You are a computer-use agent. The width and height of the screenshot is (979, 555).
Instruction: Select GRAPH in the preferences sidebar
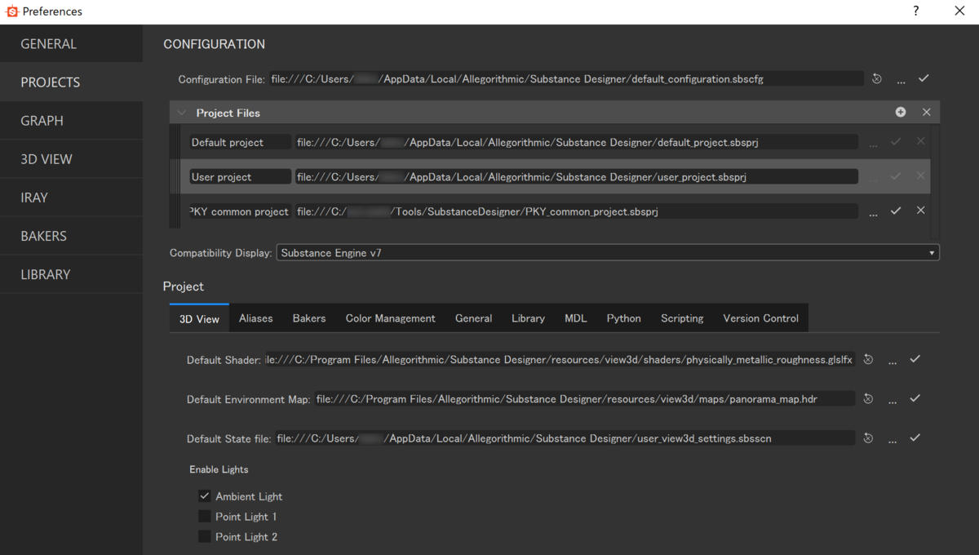point(71,121)
